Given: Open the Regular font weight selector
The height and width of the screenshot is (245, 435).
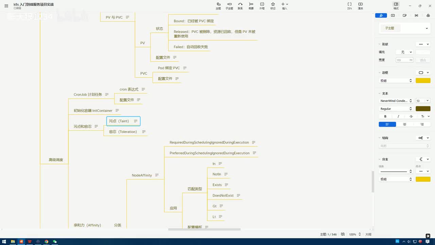Looking at the screenshot, I should [x=396, y=109].
